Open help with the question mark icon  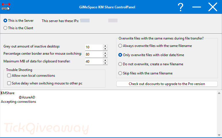tap(181, 7)
